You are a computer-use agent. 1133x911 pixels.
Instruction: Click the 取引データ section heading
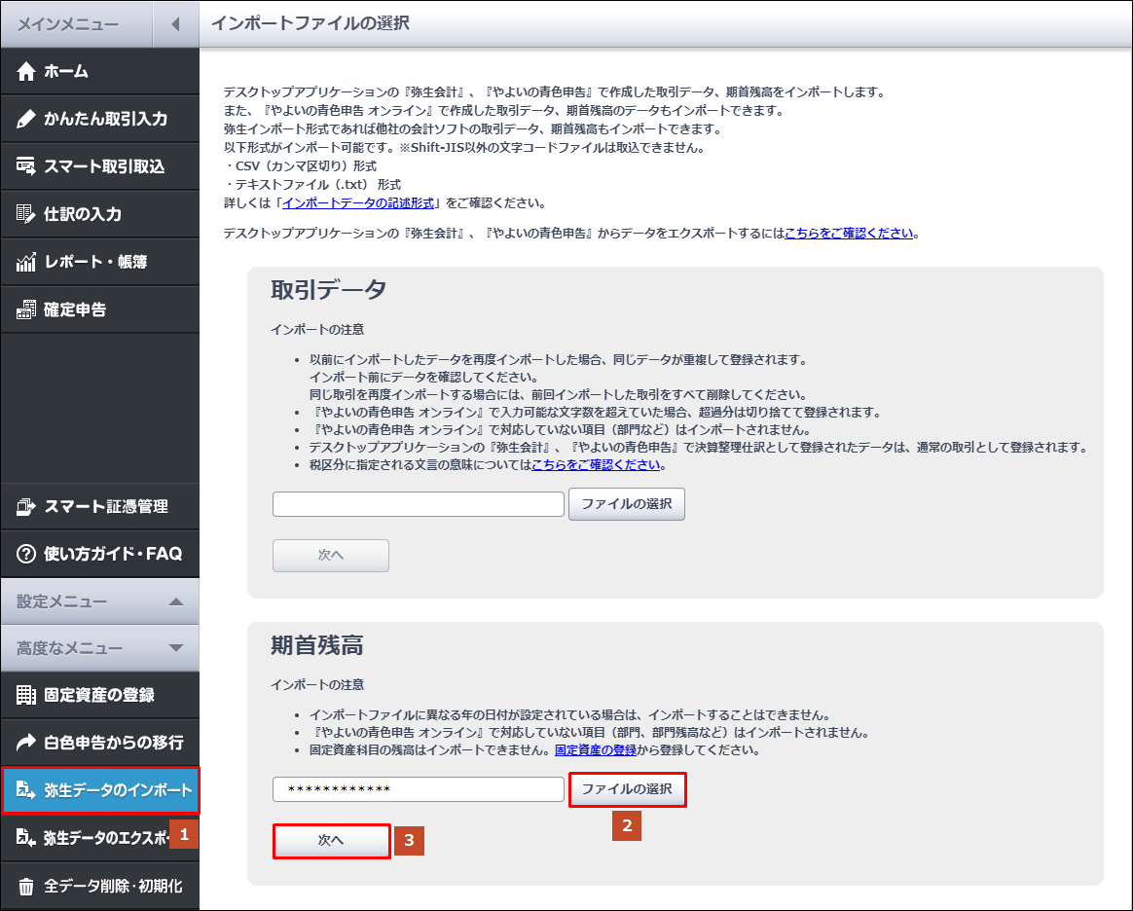(x=329, y=290)
